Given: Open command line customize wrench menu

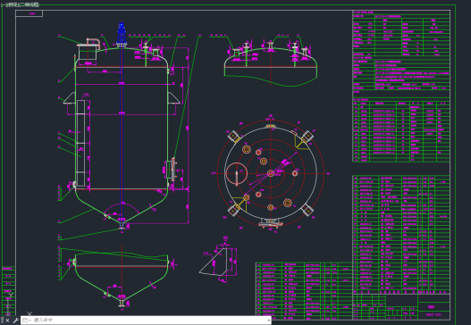Looking at the screenshot, I should [x=15, y=321].
